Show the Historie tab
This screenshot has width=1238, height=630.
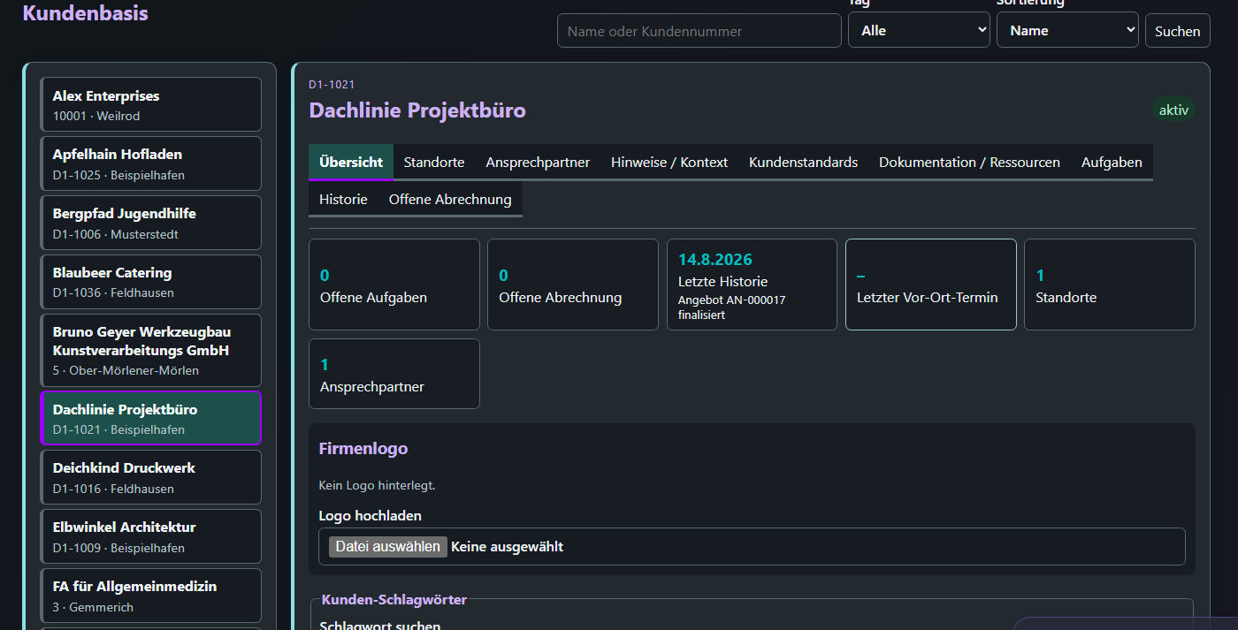[x=343, y=200]
